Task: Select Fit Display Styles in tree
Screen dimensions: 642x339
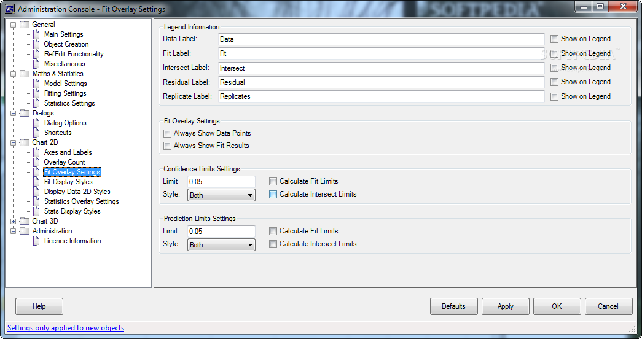Action: [68, 182]
